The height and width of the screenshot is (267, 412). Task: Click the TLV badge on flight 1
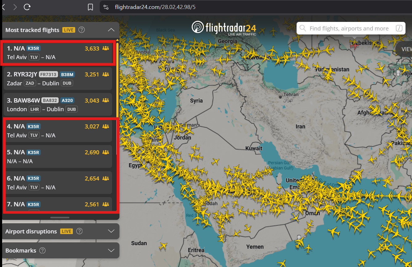[34, 57]
